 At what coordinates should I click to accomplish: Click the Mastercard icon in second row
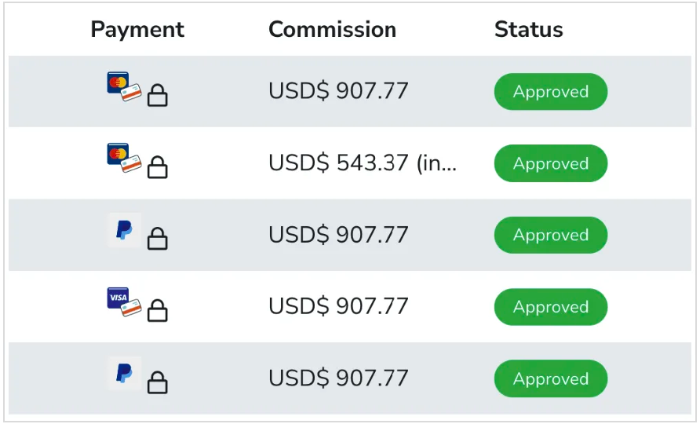tap(124, 159)
